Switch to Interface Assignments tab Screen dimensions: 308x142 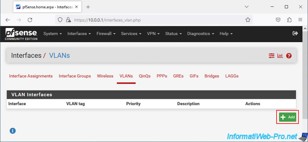point(31,76)
